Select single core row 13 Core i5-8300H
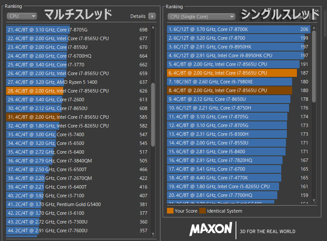Image resolution: width=327 pixels, height=241 pixels. (238, 134)
